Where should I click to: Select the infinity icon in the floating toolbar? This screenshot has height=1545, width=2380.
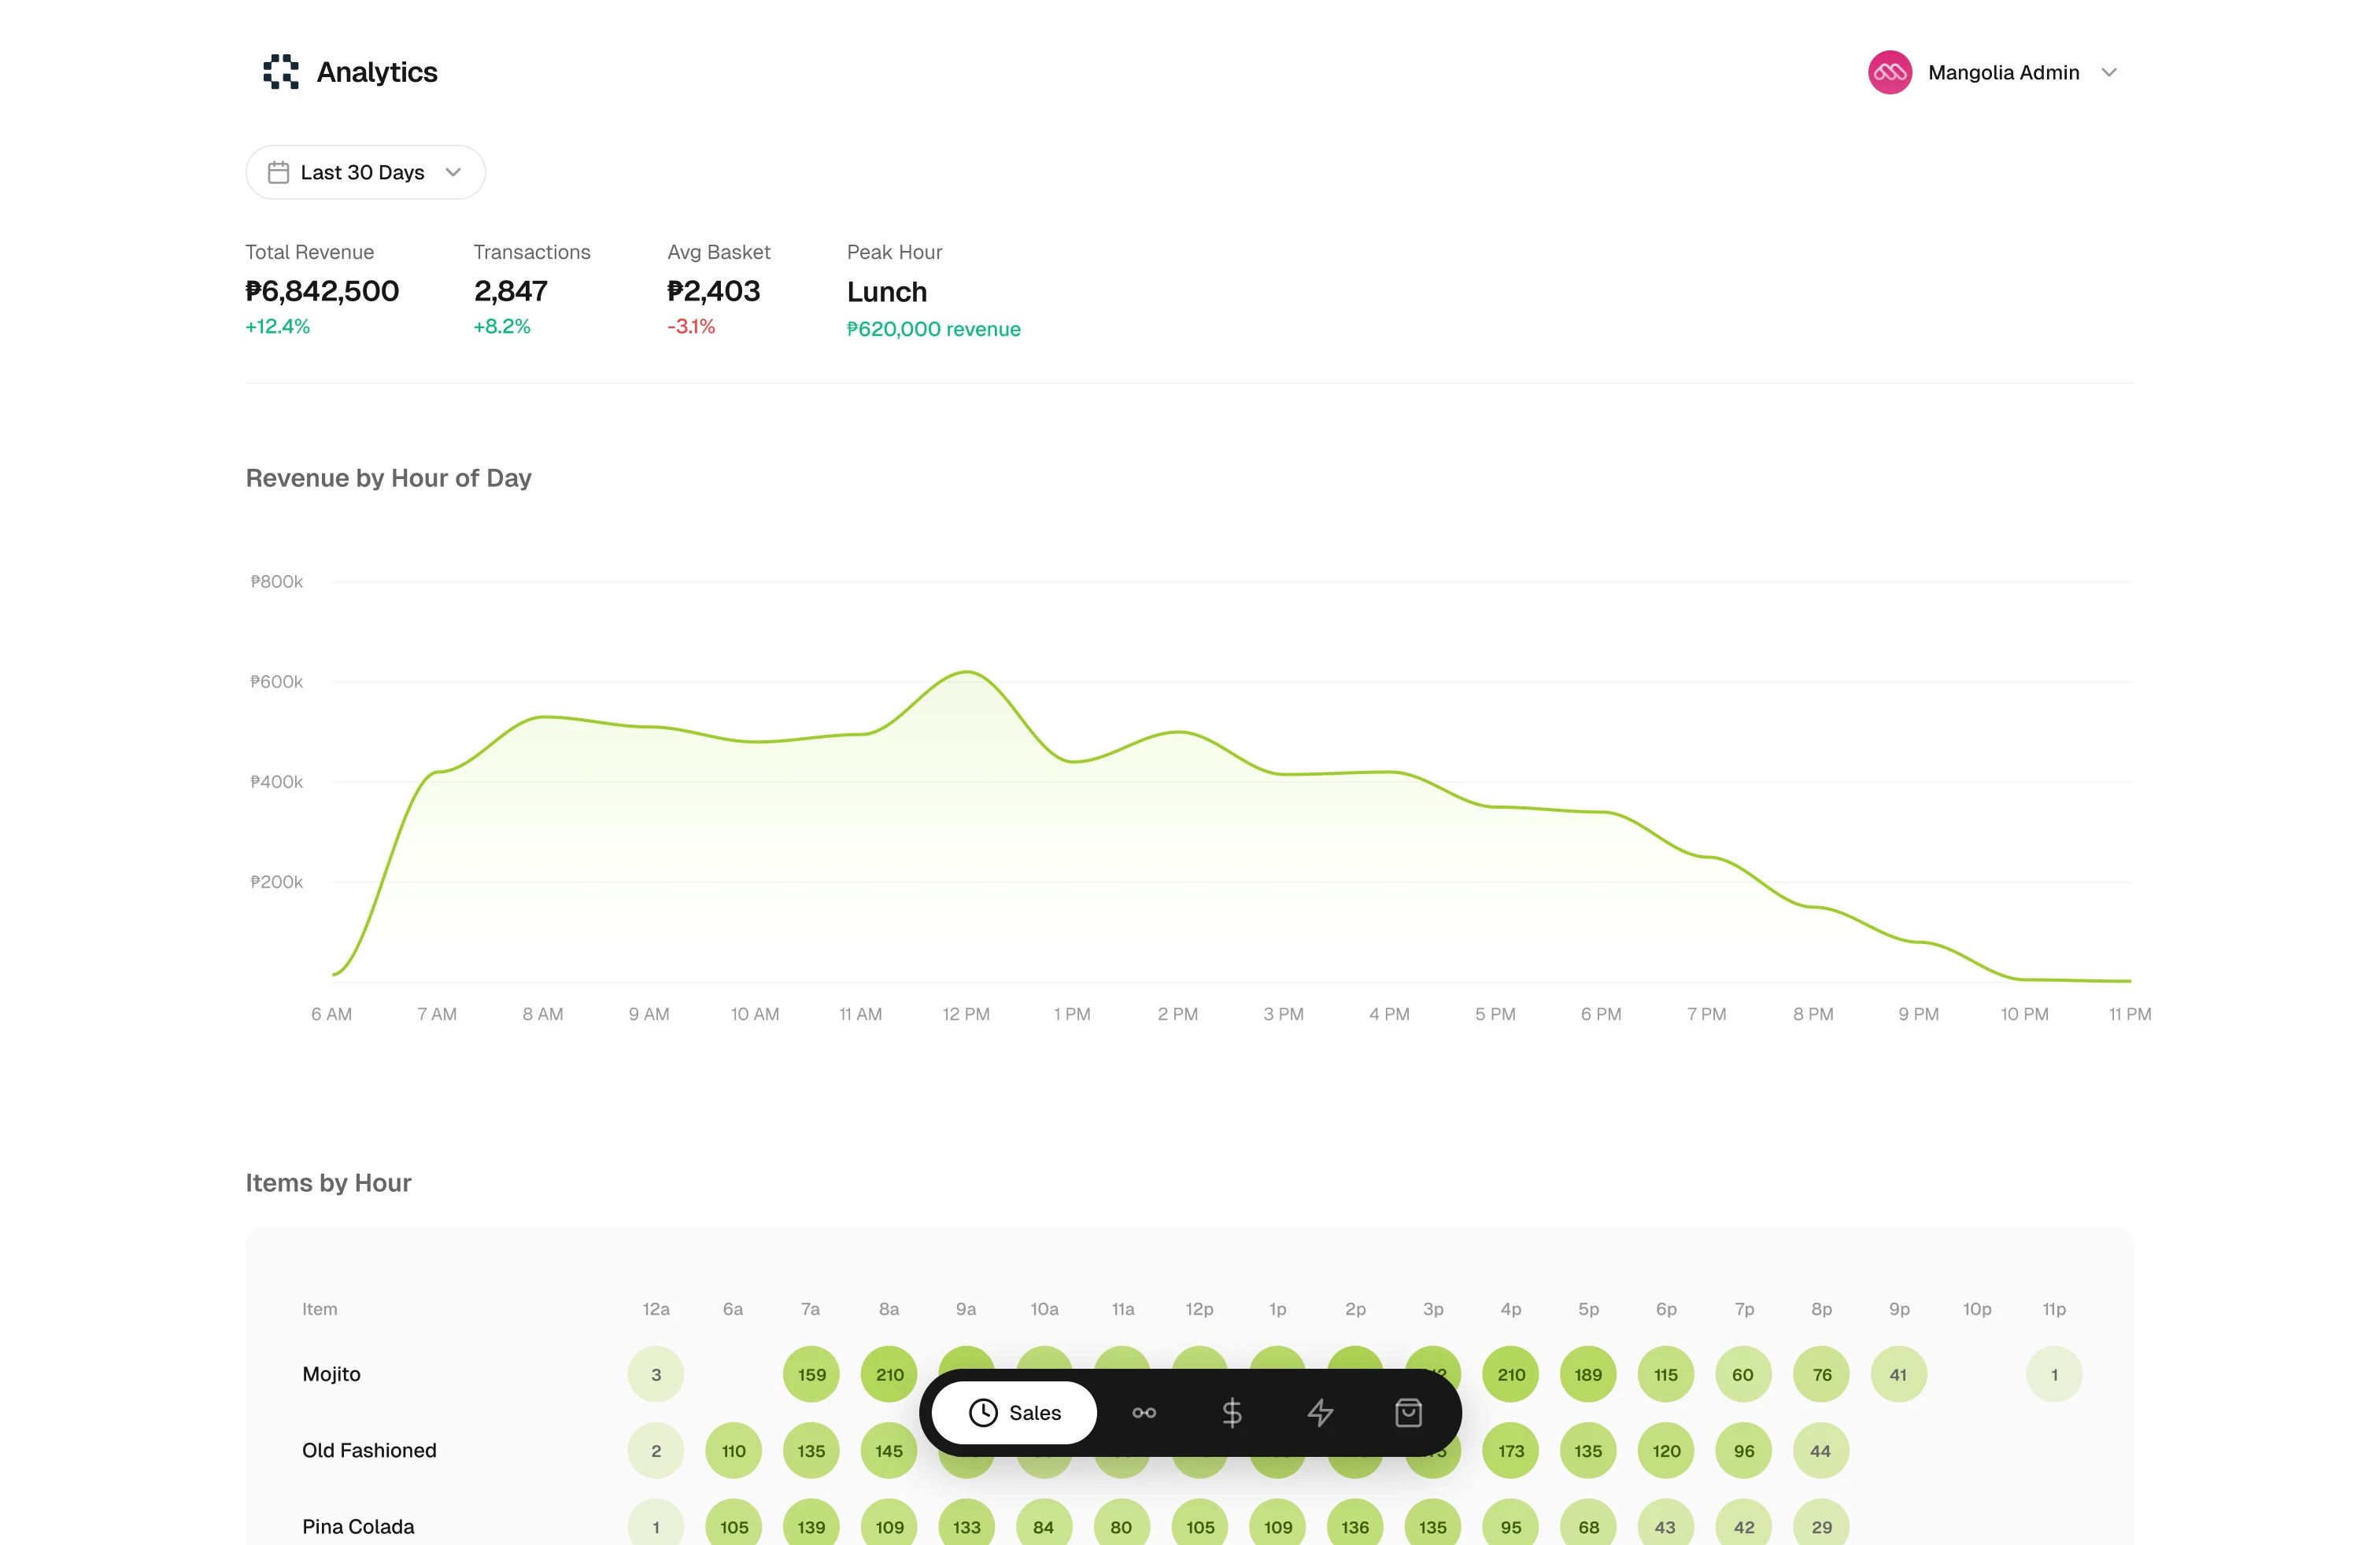1144,1412
